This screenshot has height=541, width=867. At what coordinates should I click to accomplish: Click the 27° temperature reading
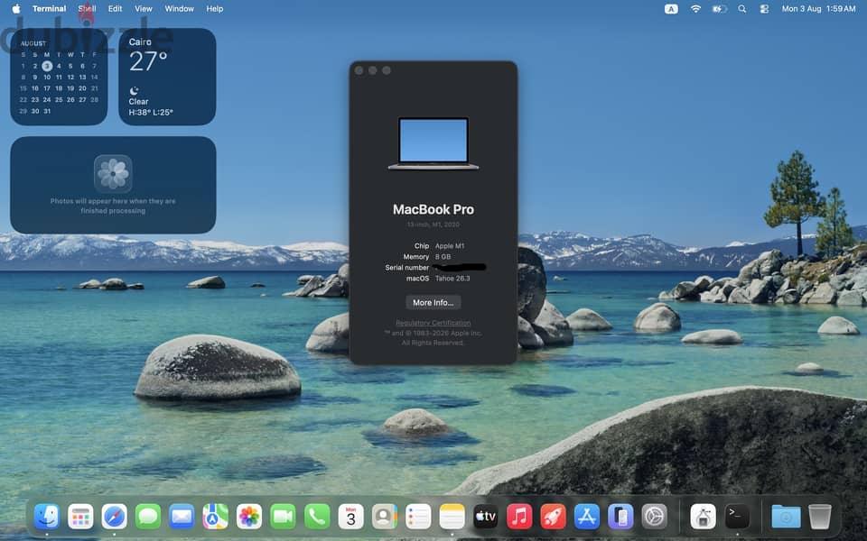click(147, 61)
